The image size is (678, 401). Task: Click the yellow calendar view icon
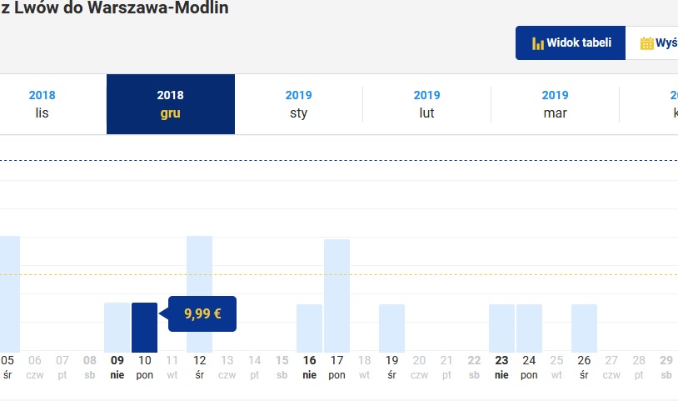point(647,43)
